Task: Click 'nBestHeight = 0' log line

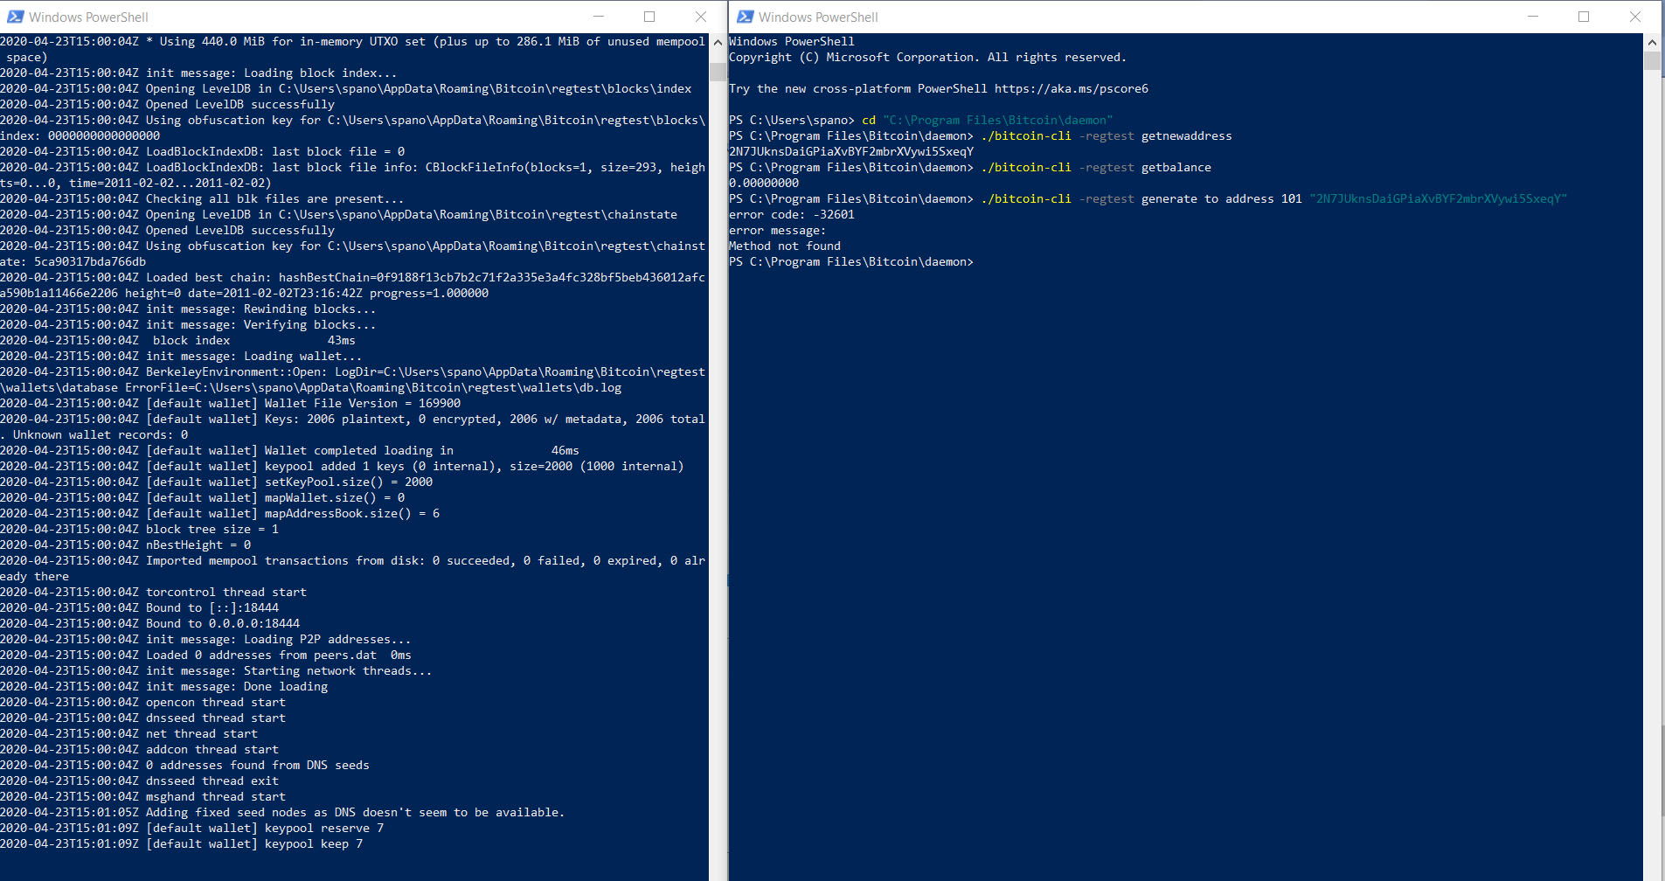Action: pyautogui.click(x=126, y=545)
